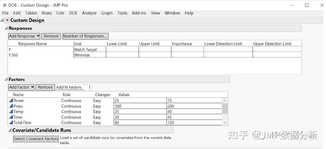Viewport: 326px width, 149px height.
Task: Collapse the Responses section
Action: [x=6, y=28]
